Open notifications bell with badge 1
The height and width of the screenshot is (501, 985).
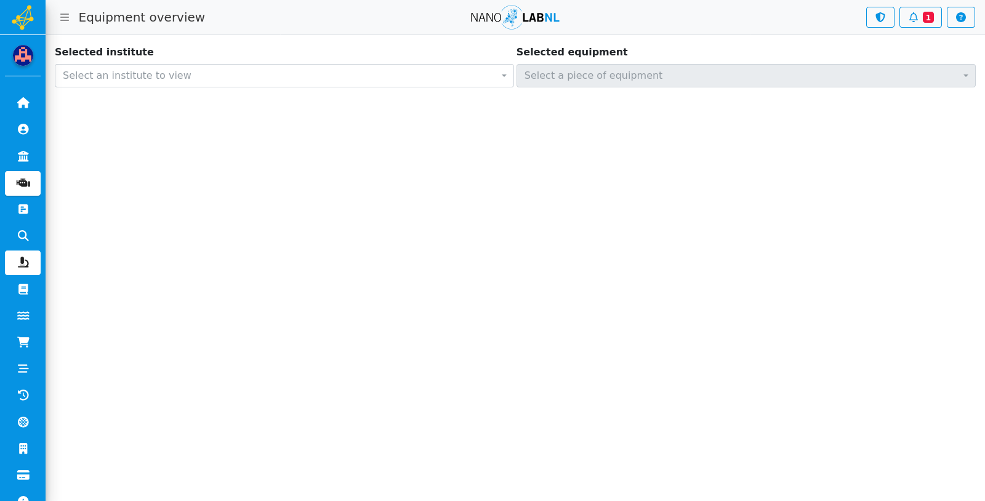[920, 17]
